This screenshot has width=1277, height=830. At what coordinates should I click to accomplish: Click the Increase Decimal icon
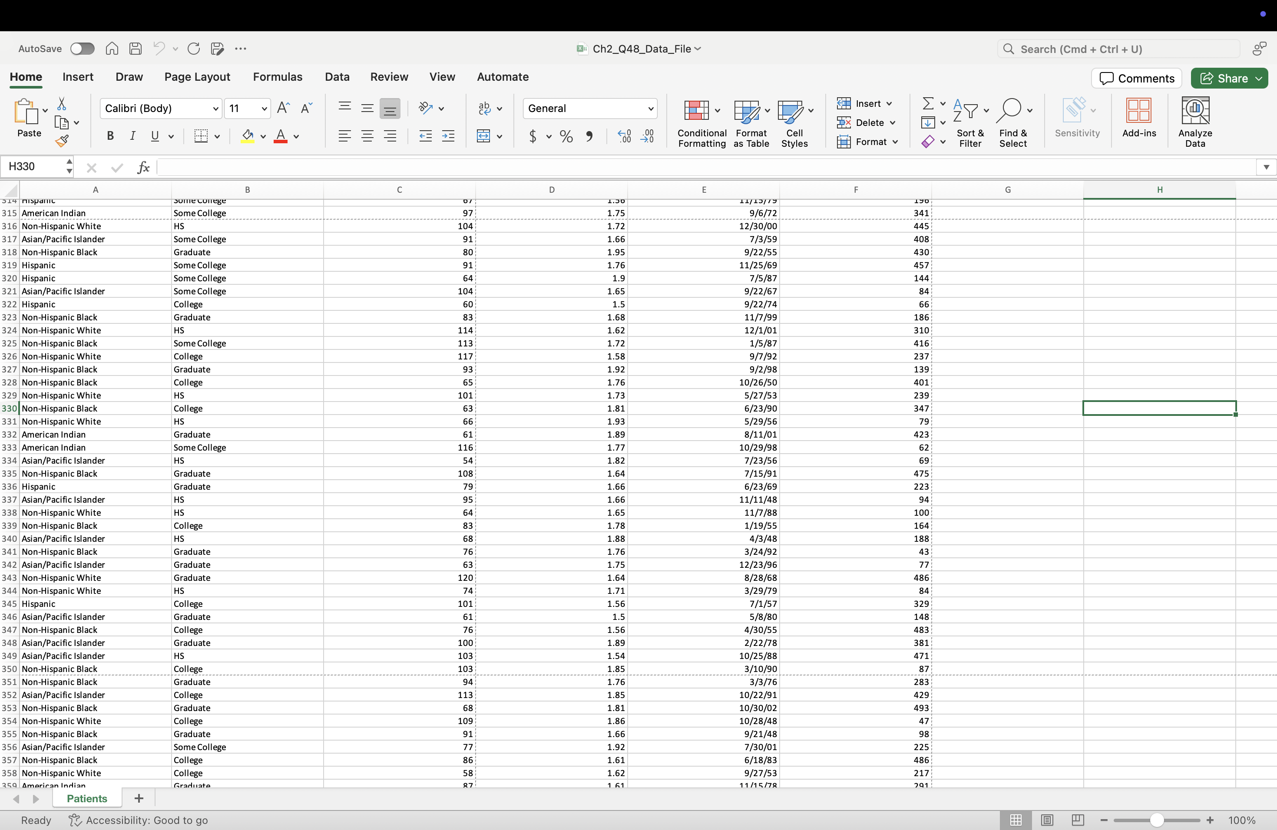pyautogui.click(x=624, y=136)
